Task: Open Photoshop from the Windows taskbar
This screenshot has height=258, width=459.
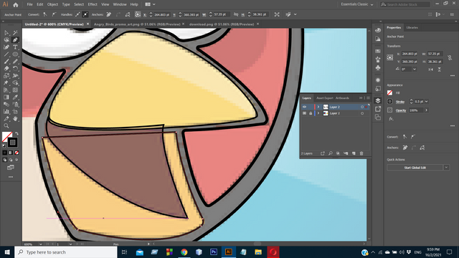Action: click(214, 252)
